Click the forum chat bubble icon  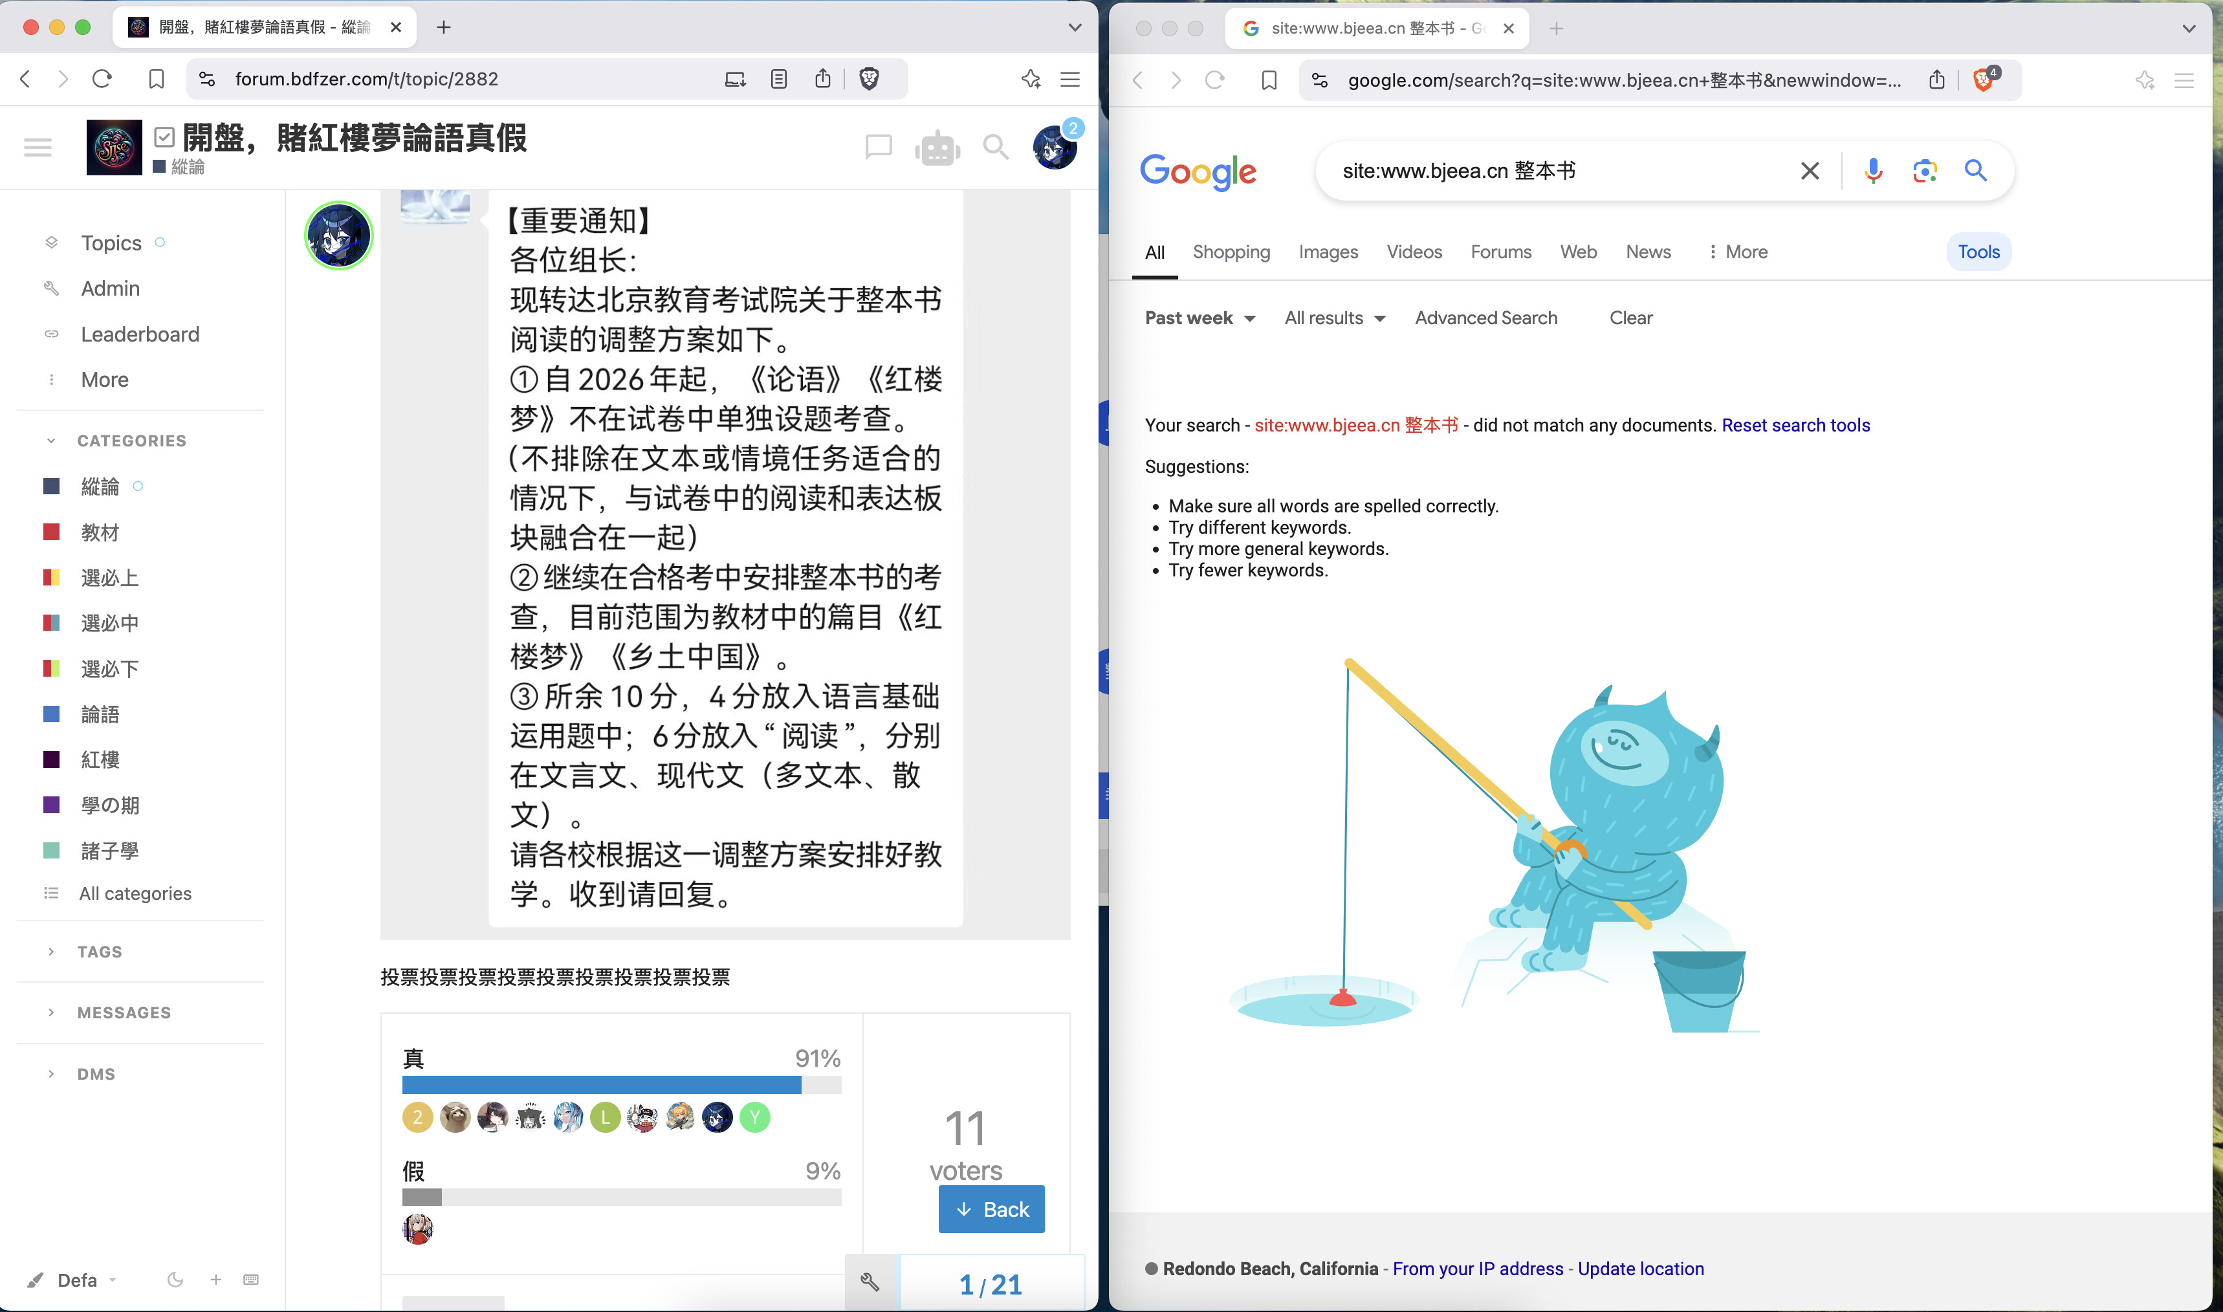pos(878,147)
